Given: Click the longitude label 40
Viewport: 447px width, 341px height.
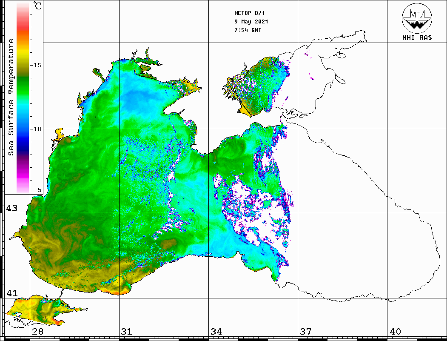Looking at the screenshot, I should [395, 331].
